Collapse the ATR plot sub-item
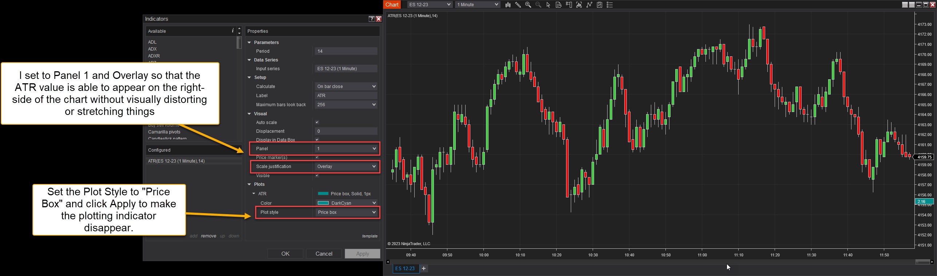Screen dimensions: 937x276 (x=254, y=194)
